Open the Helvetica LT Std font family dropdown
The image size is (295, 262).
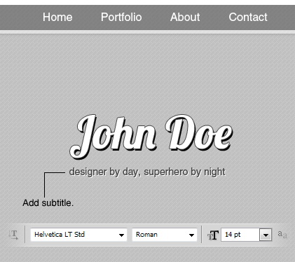pos(78,235)
